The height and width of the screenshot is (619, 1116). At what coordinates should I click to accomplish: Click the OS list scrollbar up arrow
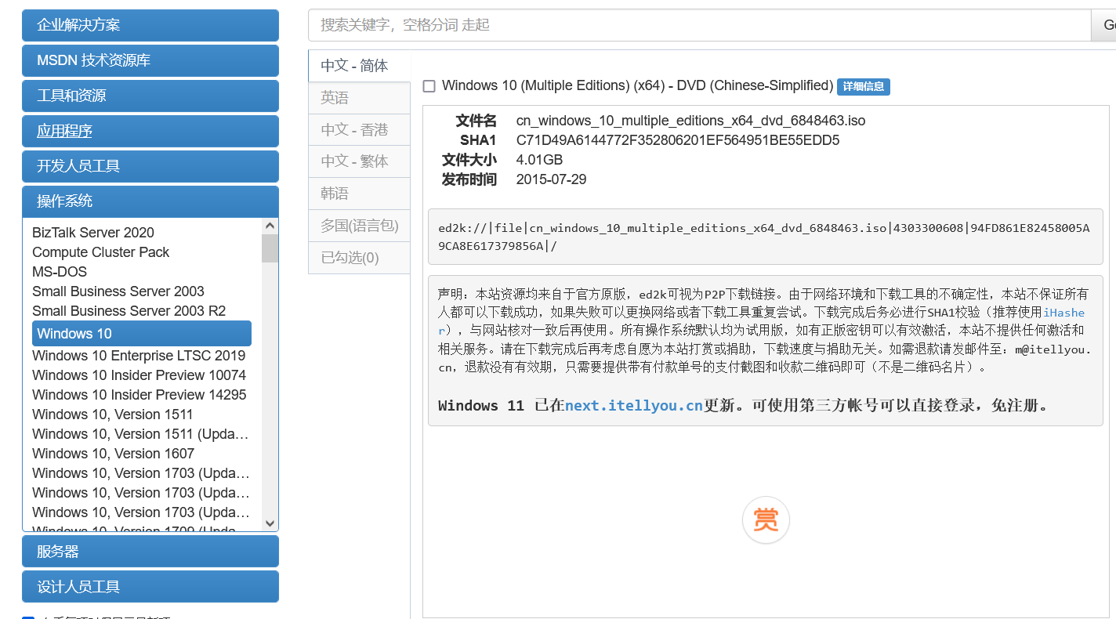270,226
